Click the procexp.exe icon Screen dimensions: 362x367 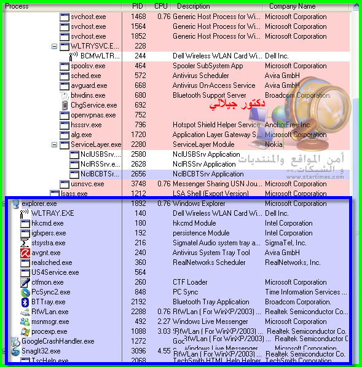[x=25, y=331]
